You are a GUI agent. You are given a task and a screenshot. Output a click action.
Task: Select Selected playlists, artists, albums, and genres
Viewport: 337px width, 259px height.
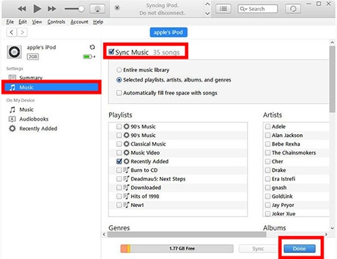tap(119, 80)
